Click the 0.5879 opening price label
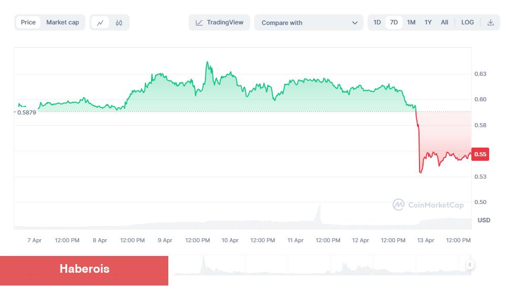 click(x=26, y=112)
